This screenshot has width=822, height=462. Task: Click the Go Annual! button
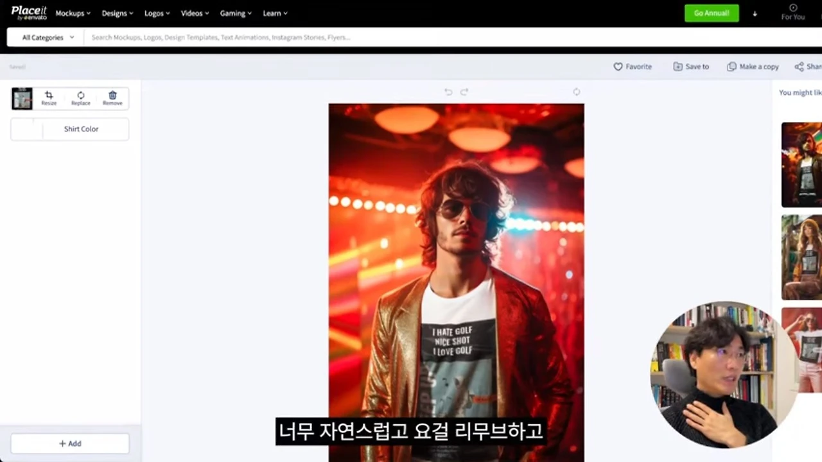coord(712,13)
